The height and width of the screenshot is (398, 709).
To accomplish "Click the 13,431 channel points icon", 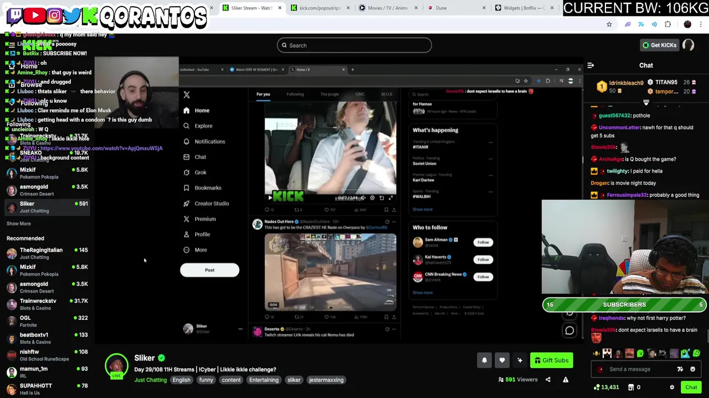I will [597, 387].
